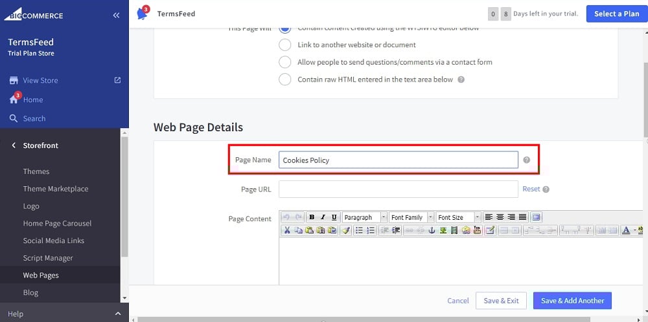Click the Cut scissors icon
The image size is (648, 322).
pos(287,230)
